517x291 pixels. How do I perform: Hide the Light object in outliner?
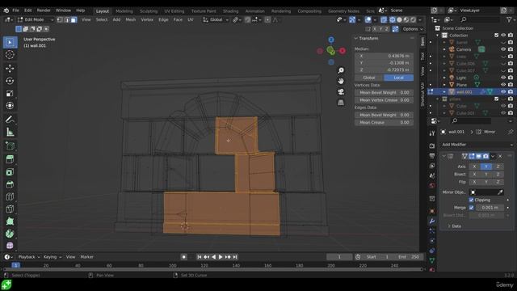503,78
